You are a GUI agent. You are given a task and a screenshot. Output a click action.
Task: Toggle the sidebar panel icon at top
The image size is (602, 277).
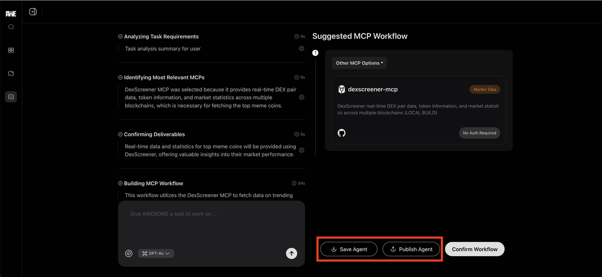coord(33,12)
